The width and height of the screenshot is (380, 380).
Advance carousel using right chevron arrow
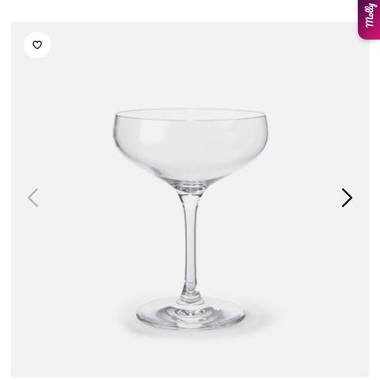point(347,198)
